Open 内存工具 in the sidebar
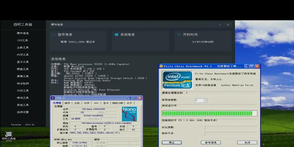294x147 pixels. 23,55
